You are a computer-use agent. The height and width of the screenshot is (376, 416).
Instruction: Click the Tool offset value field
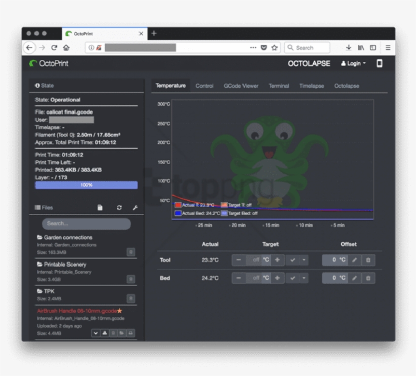(x=330, y=260)
